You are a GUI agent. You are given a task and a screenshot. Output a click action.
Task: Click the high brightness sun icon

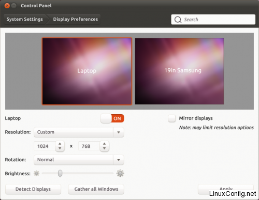coord(120,173)
